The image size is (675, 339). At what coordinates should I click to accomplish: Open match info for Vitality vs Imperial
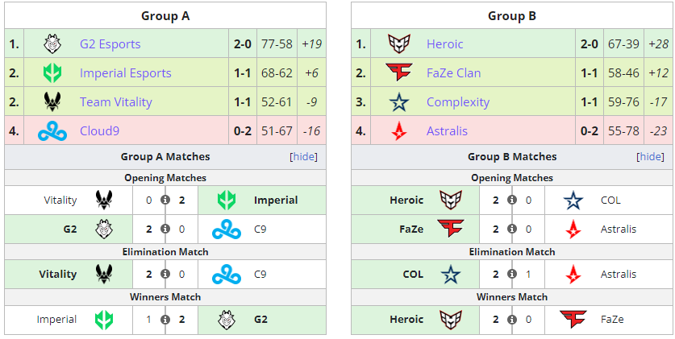(165, 201)
